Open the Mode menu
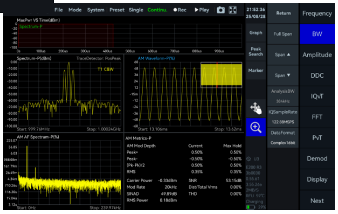The height and width of the screenshot is (214, 338). pyautogui.click(x=75, y=10)
